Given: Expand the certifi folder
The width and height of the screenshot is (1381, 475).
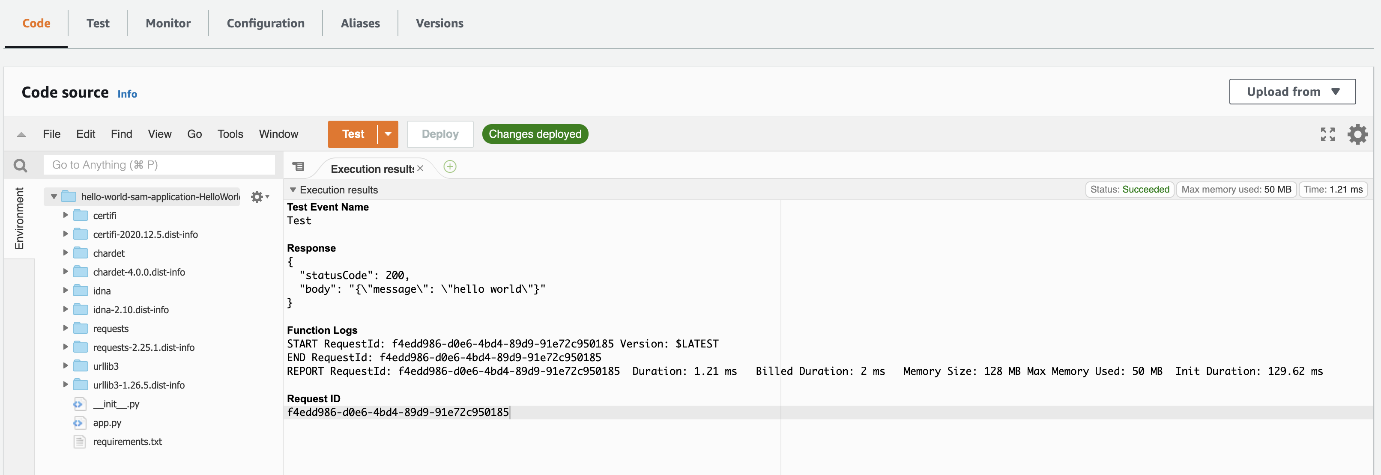Looking at the screenshot, I should coord(66,215).
